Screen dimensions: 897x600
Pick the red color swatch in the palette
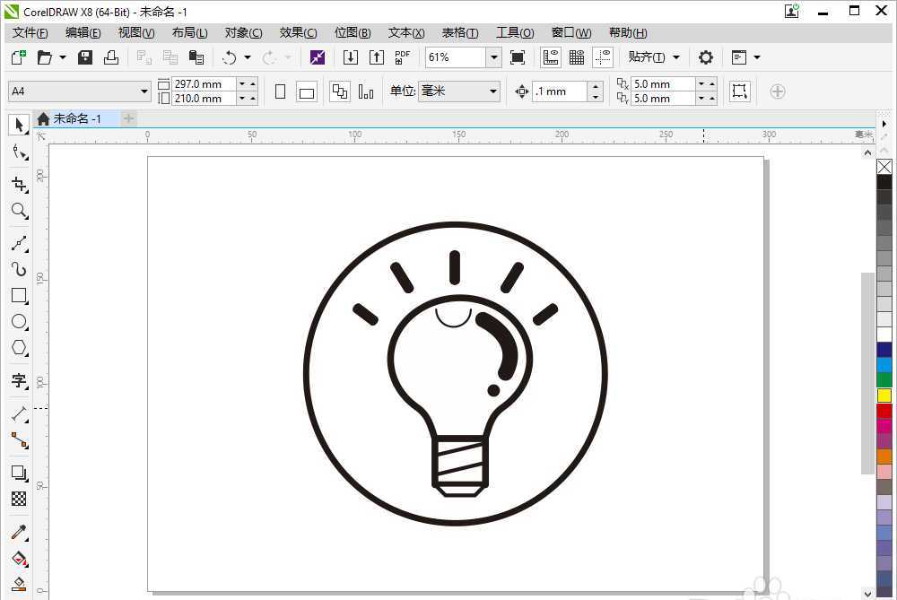pyautogui.click(x=884, y=410)
